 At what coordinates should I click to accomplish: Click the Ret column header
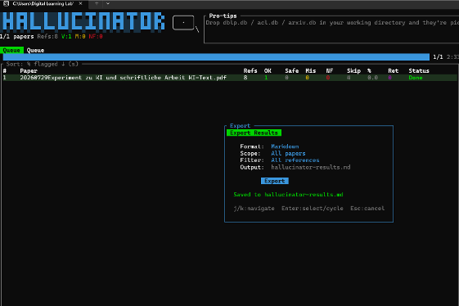coord(393,70)
